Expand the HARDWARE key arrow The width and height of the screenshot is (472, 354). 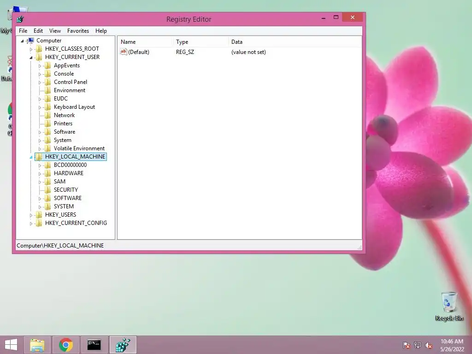40,173
